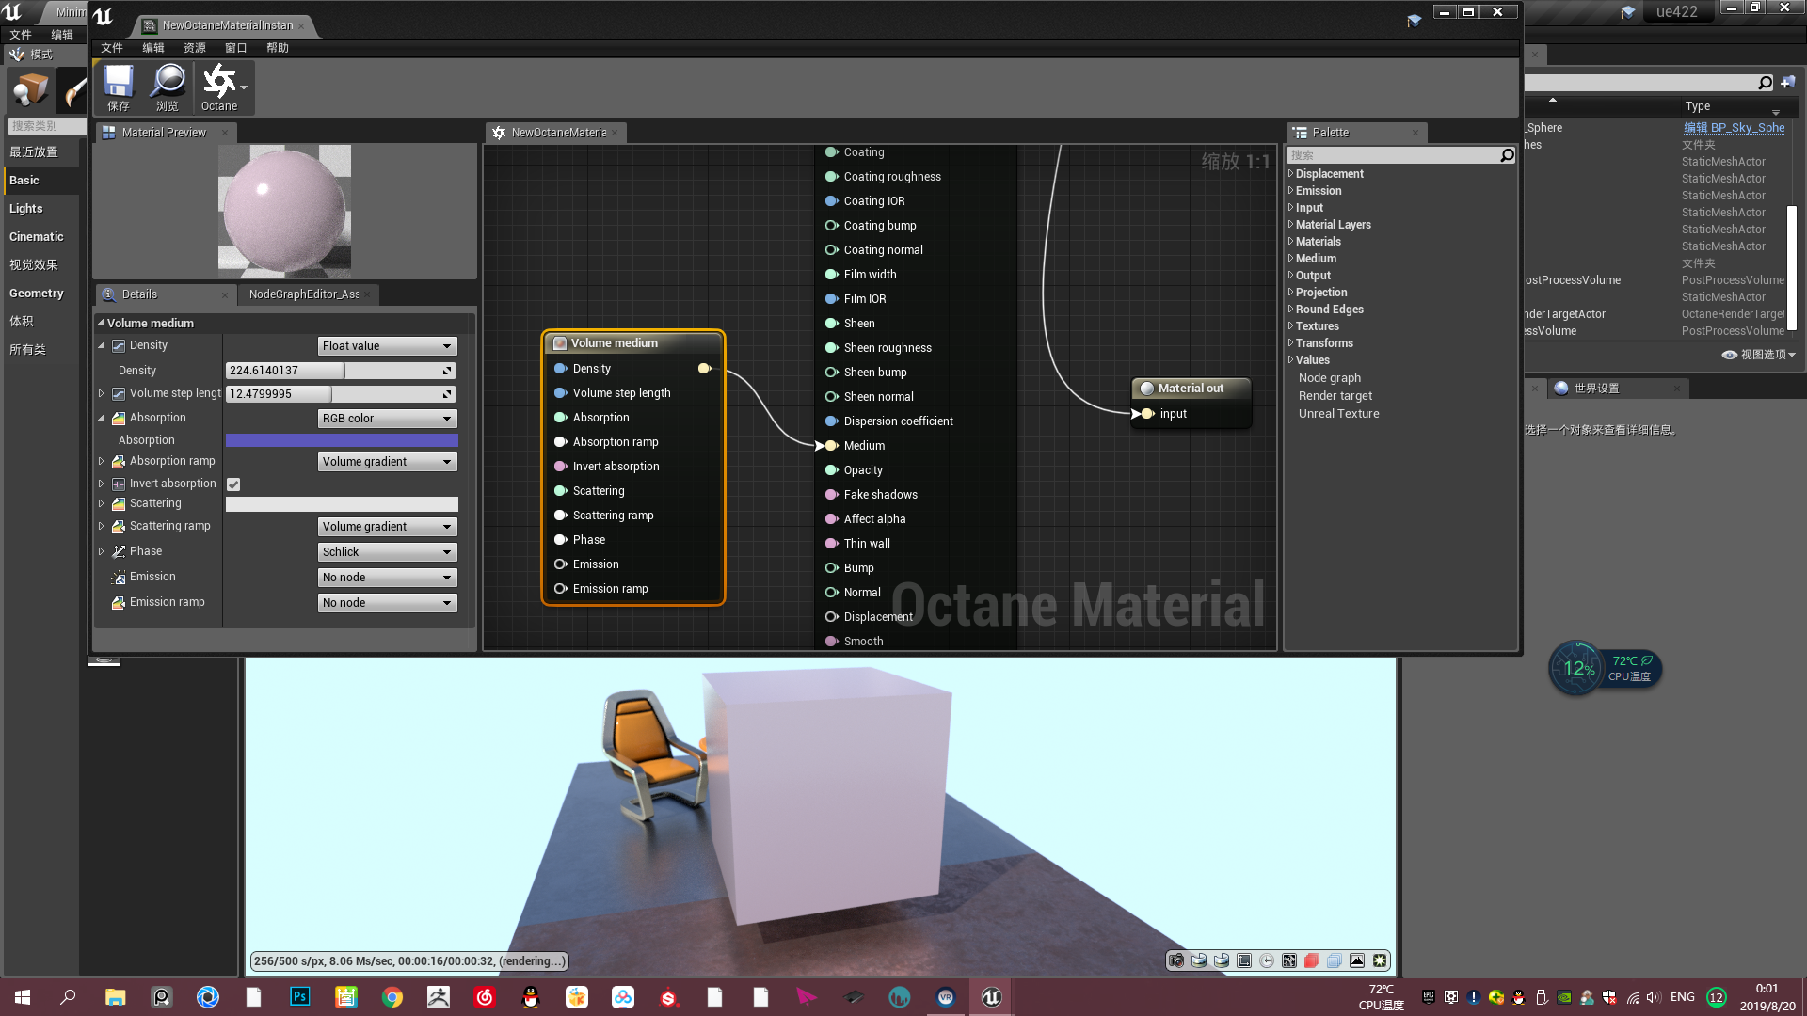Uncheck the Invert absorption checkbox

(x=233, y=484)
